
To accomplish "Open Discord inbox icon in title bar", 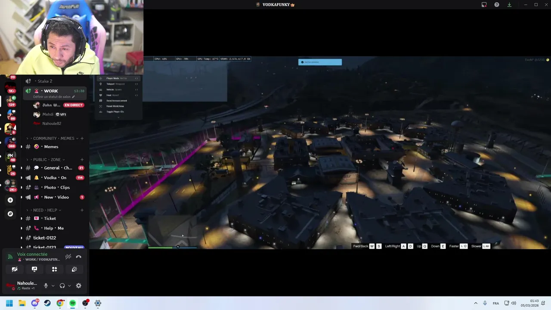I will click(x=484, y=4).
